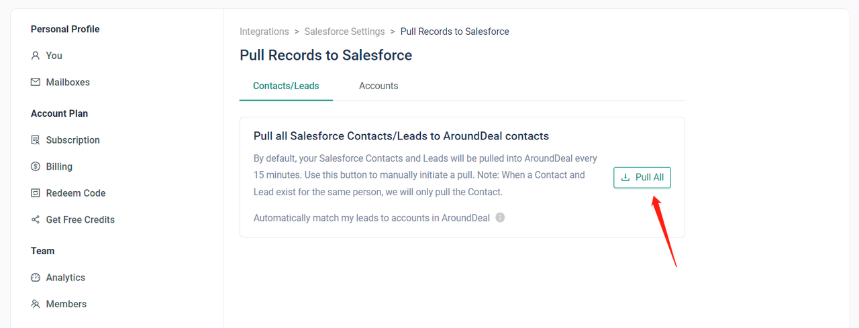
Task: Click the Members people icon
Action: [36, 304]
